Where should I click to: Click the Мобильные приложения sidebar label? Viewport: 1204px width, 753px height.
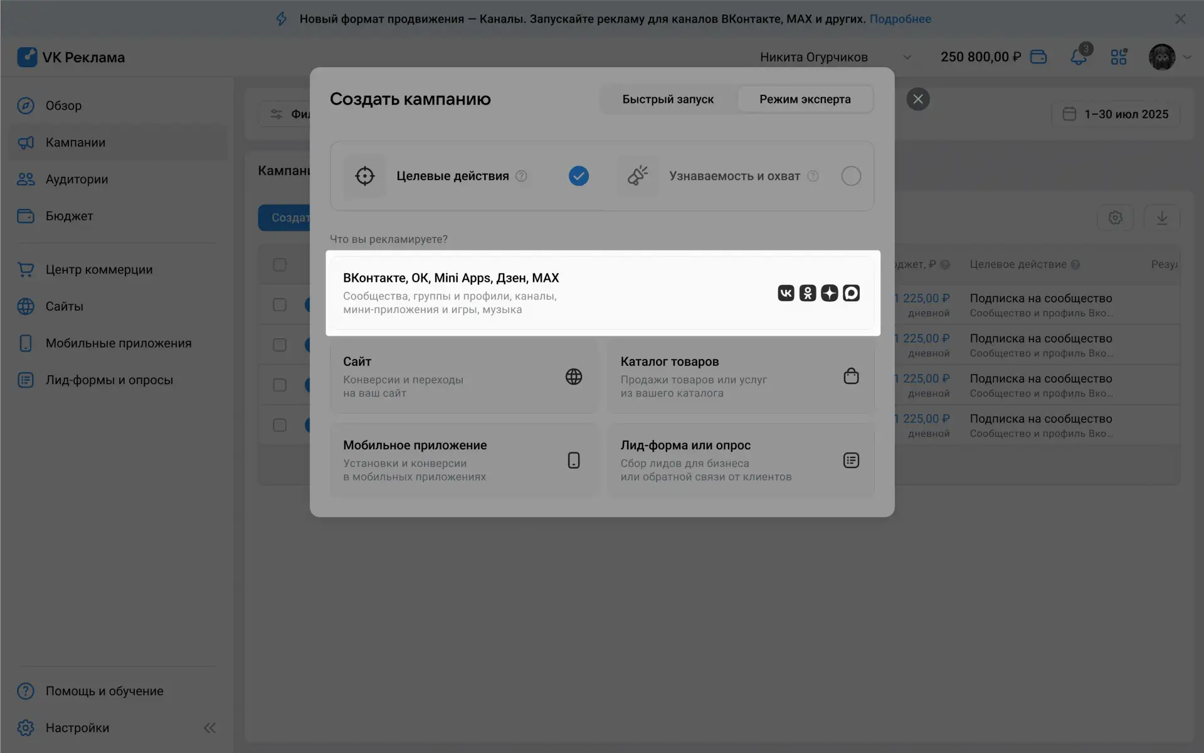(119, 343)
